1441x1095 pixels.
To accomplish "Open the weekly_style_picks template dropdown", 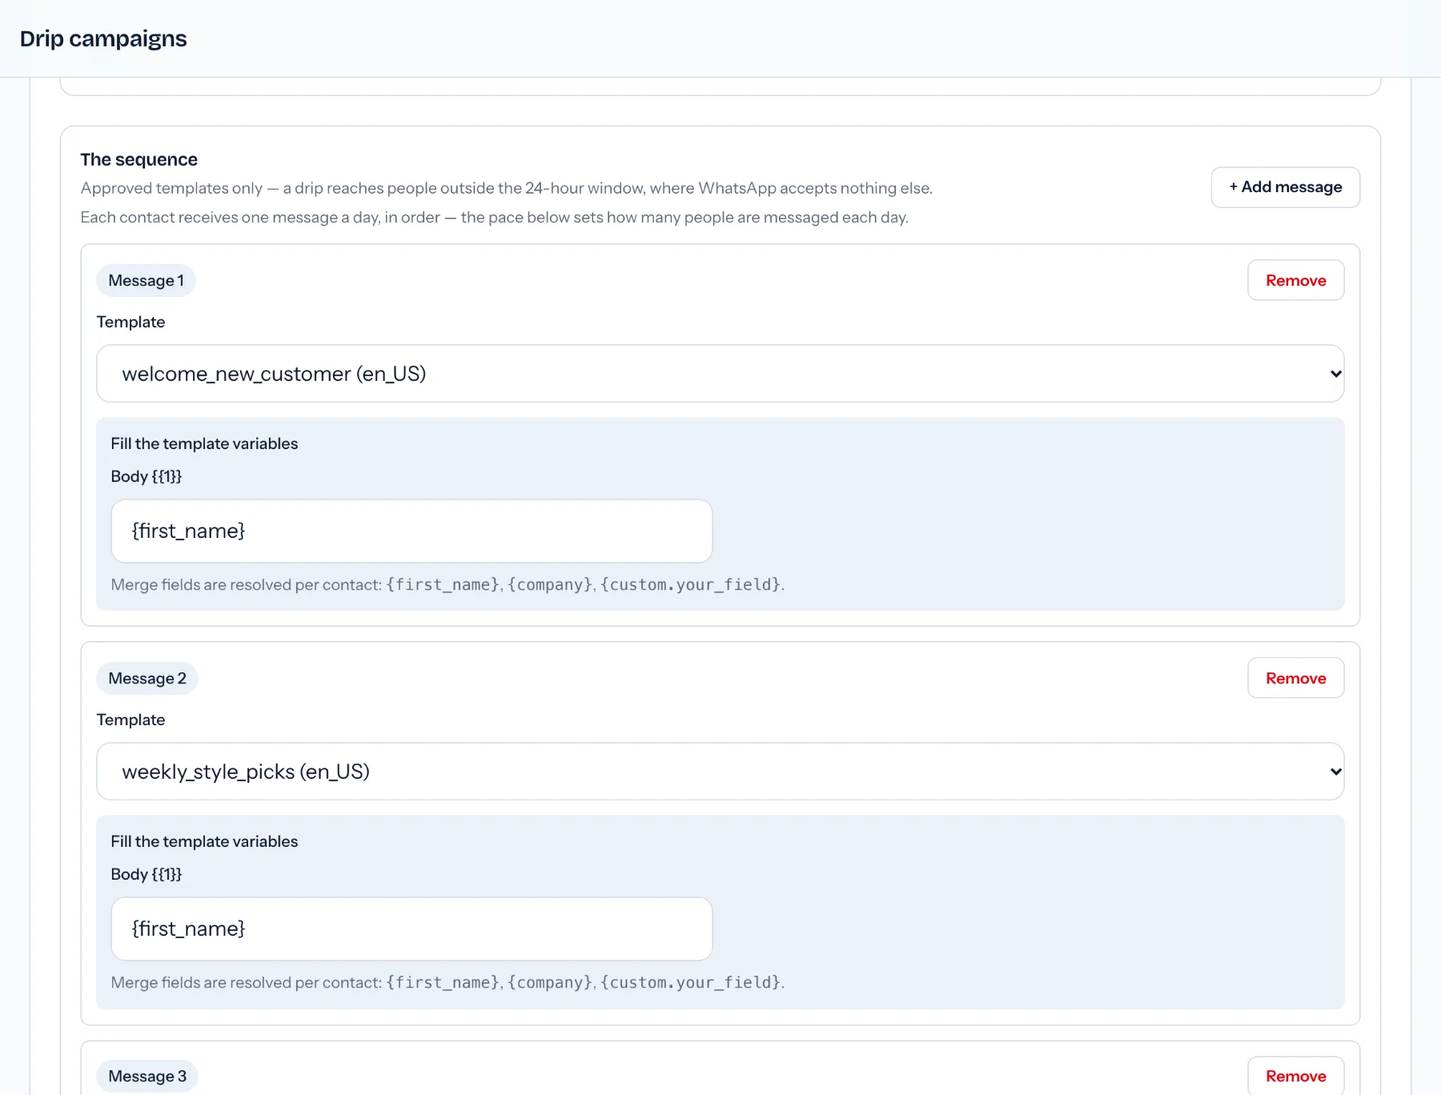I will (720, 772).
